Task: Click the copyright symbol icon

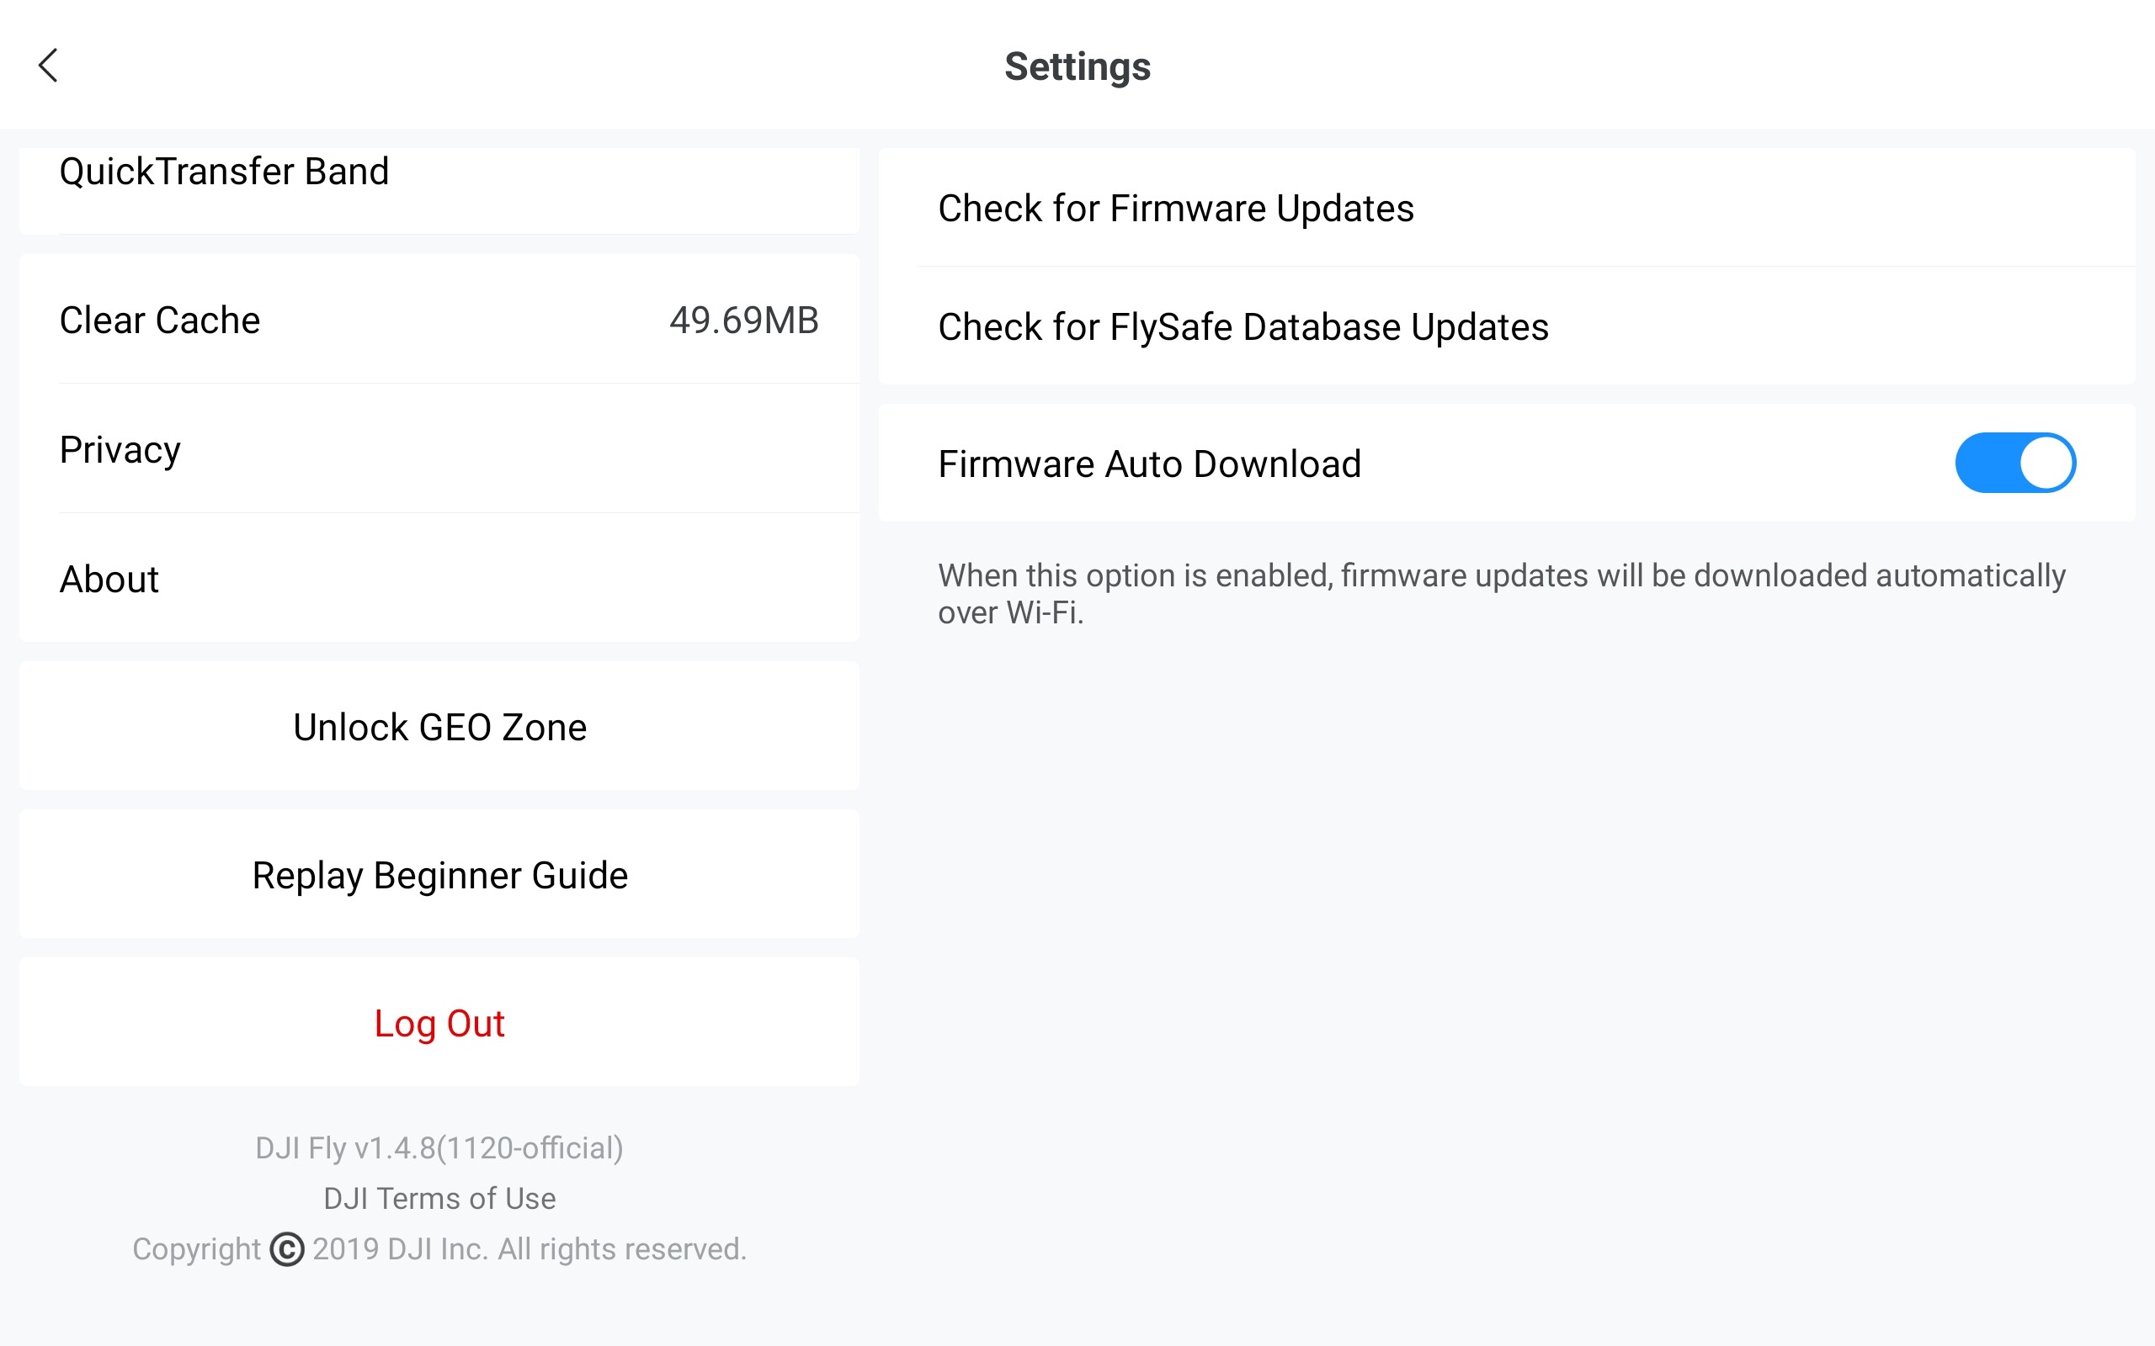Action: point(287,1249)
